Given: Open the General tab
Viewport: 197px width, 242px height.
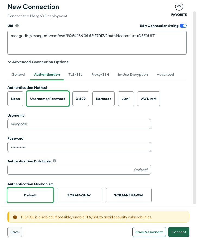Looking at the screenshot, I should (x=18, y=75).
